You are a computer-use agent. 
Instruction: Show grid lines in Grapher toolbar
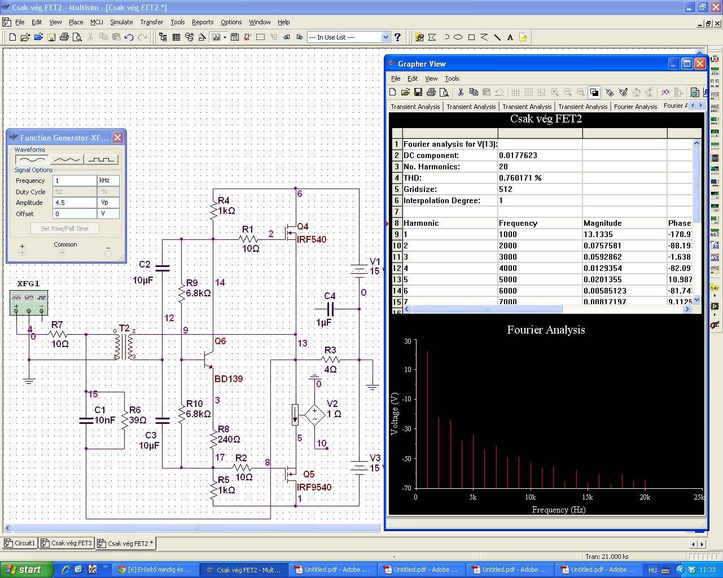coord(515,92)
